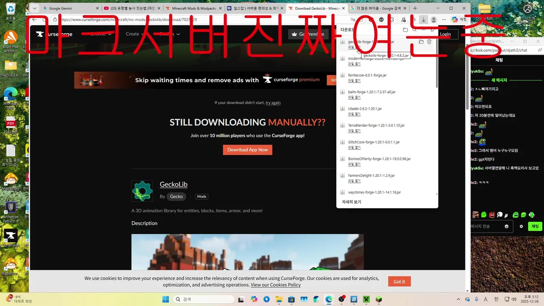Click CurseForge premium ad banner

[205, 80]
